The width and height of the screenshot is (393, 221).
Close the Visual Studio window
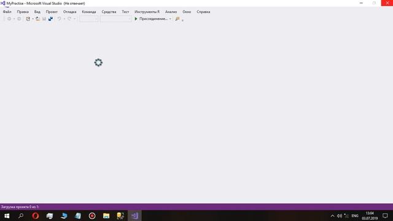[x=387, y=3]
